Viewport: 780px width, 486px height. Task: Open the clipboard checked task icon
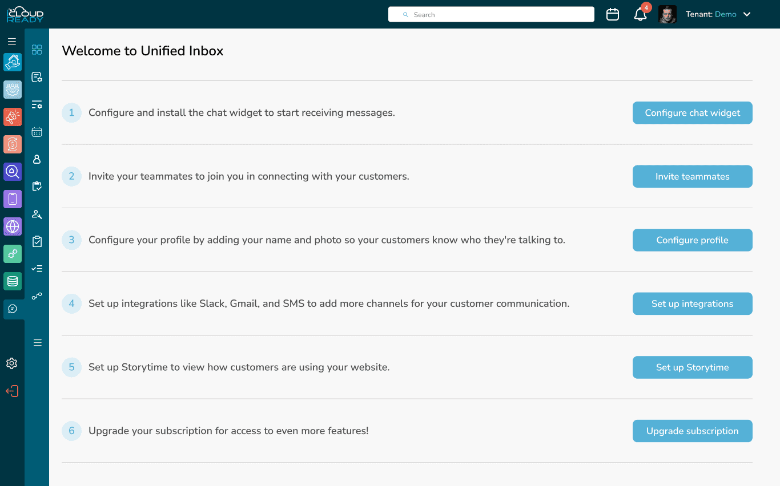click(x=37, y=241)
